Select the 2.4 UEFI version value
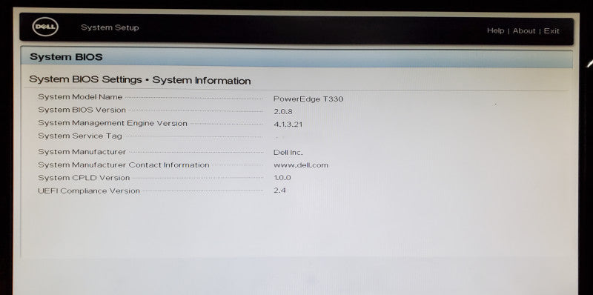The height and width of the screenshot is (295, 593). 279,190
